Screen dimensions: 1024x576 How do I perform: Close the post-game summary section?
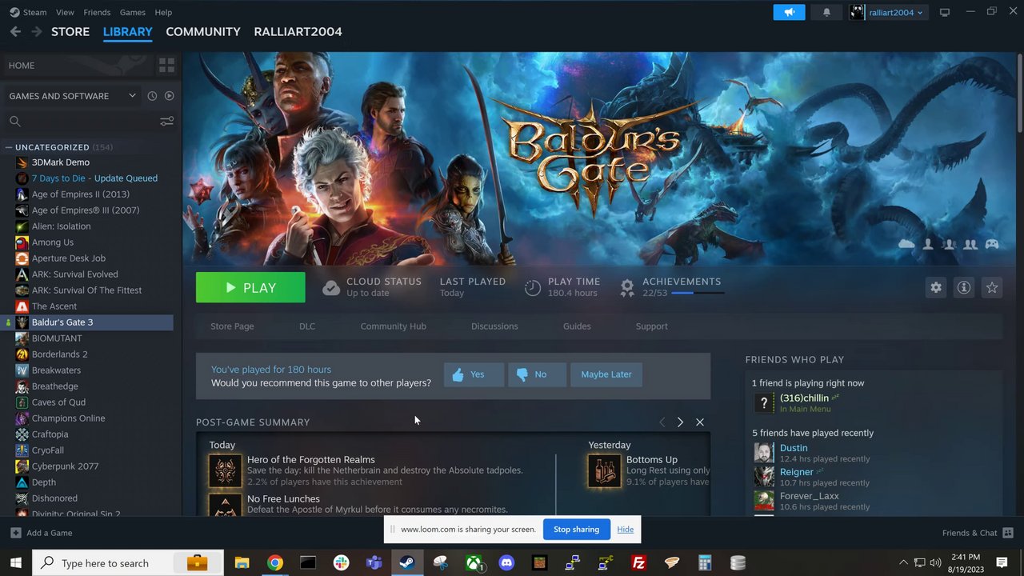700,422
